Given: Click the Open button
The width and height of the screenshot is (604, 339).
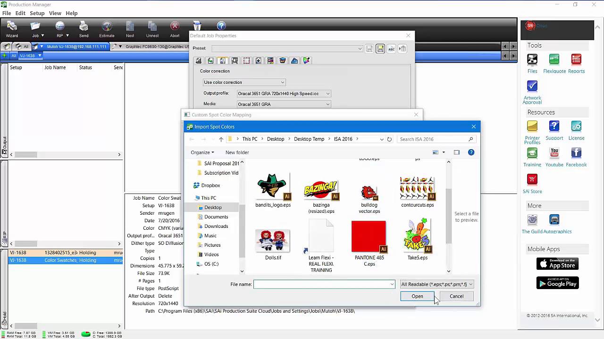Looking at the screenshot, I should point(417,296).
